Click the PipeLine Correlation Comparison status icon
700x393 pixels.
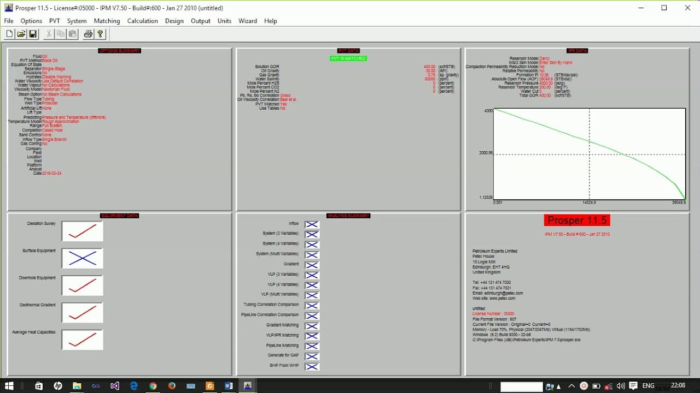coord(312,315)
